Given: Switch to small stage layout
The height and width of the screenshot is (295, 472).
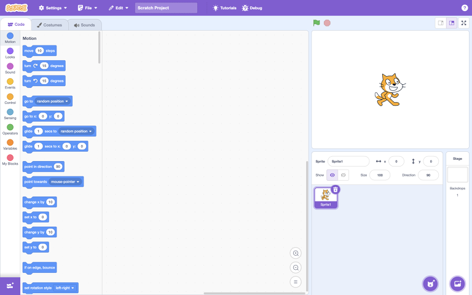Looking at the screenshot, I should click(441, 23).
